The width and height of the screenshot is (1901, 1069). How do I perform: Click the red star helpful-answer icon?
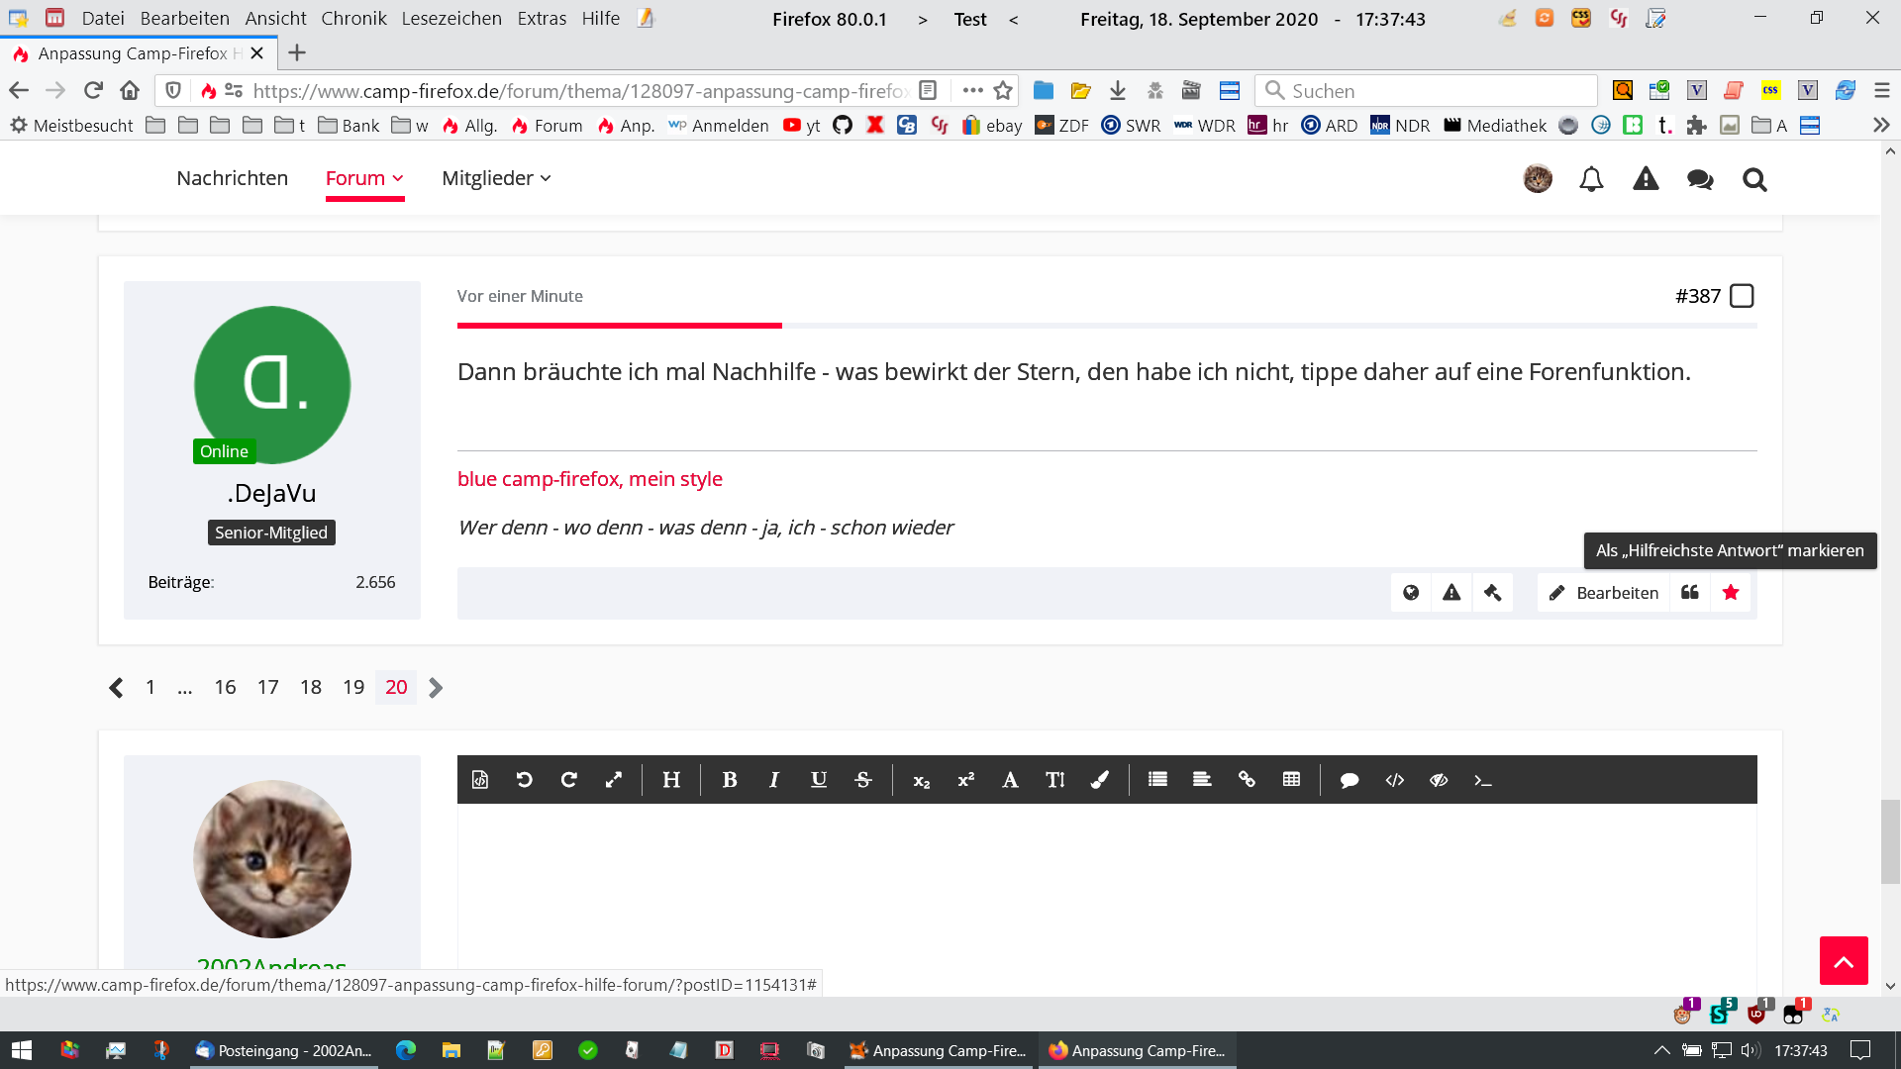[x=1731, y=593]
